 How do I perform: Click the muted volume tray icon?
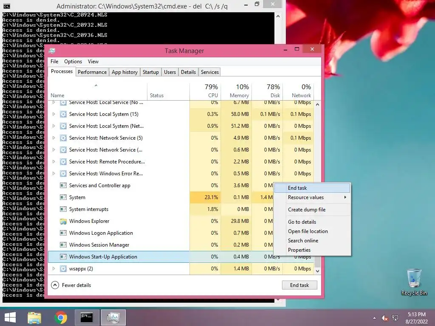(x=384, y=318)
